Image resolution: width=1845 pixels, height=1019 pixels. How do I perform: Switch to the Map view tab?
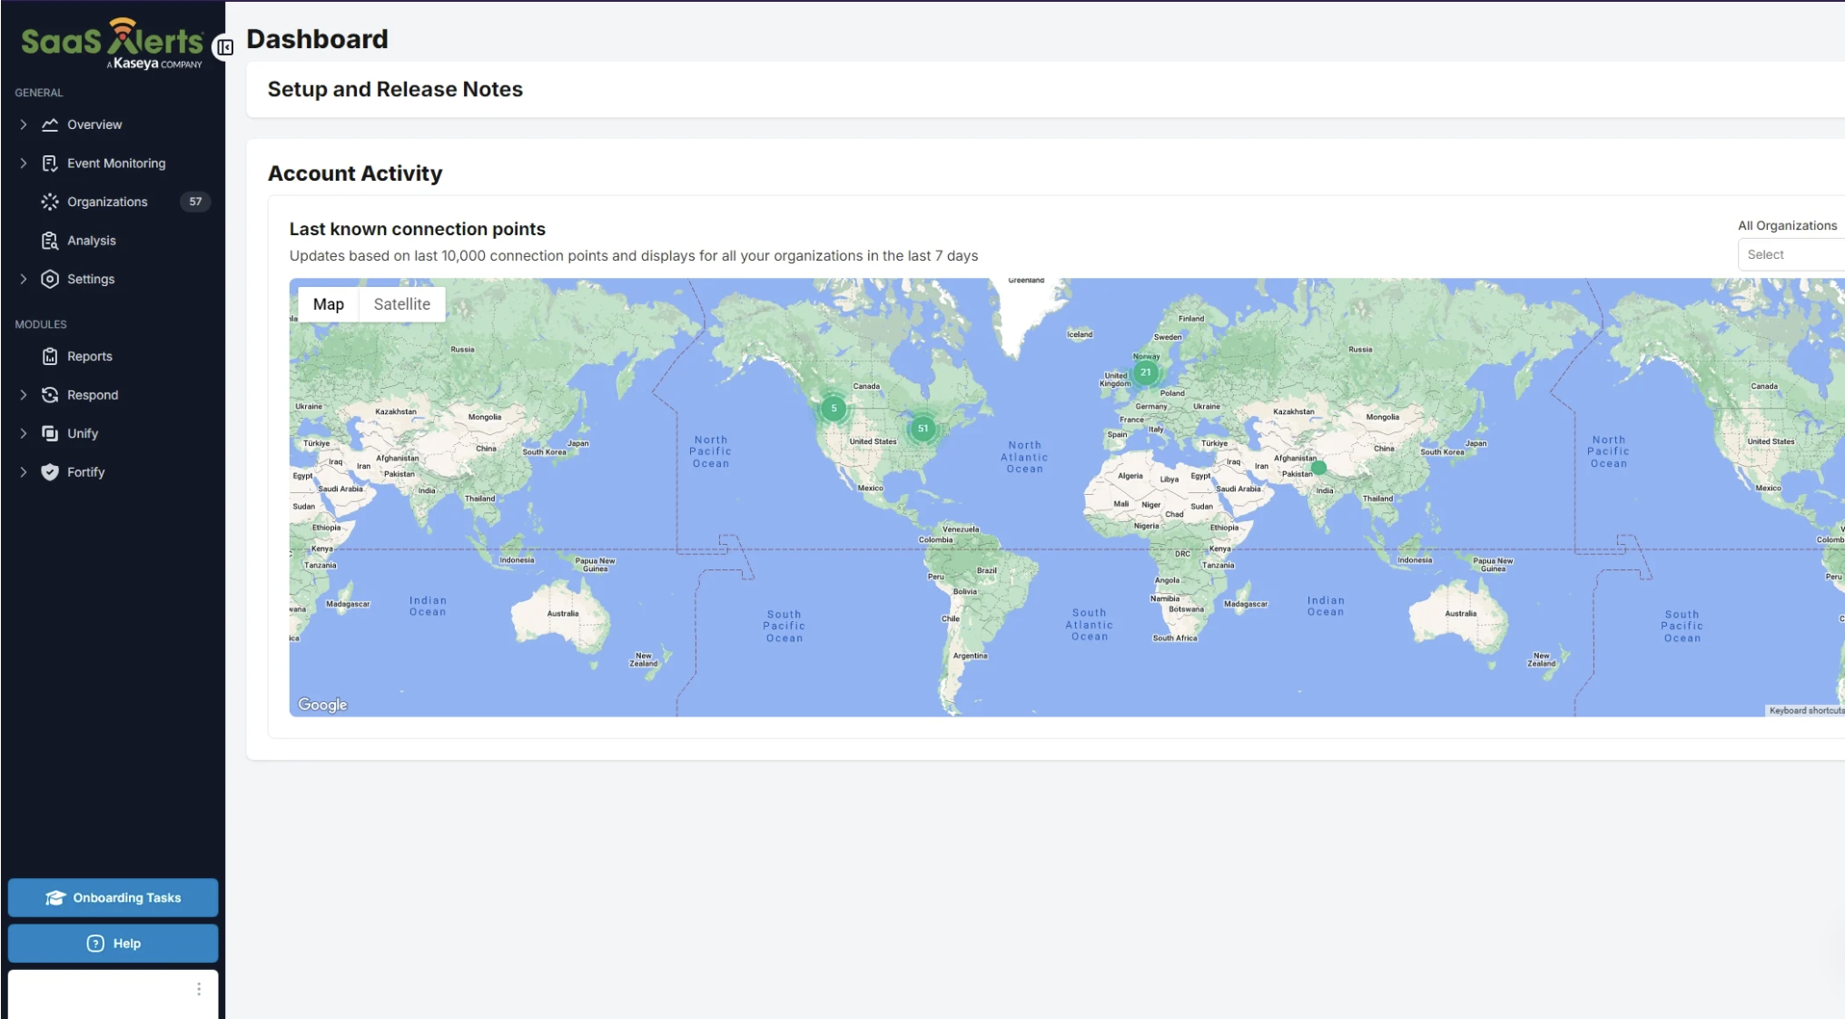(329, 304)
